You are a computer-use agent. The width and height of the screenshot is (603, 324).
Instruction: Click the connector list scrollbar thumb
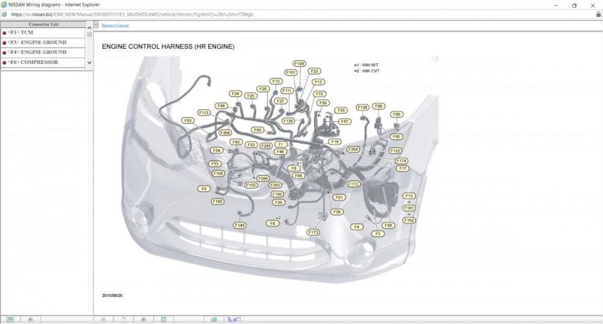[x=89, y=34]
